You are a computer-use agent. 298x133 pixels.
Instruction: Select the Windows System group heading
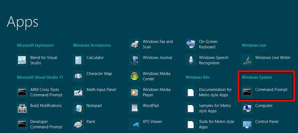[257, 78]
